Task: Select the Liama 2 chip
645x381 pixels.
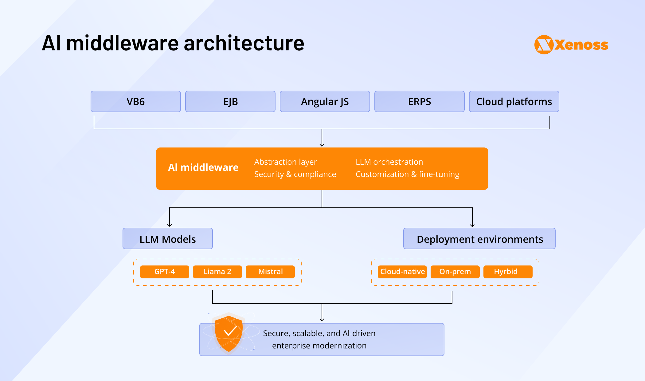Action: (217, 272)
